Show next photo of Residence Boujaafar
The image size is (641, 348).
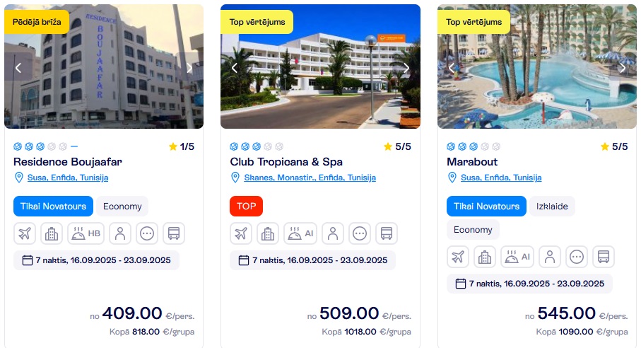[189, 68]
